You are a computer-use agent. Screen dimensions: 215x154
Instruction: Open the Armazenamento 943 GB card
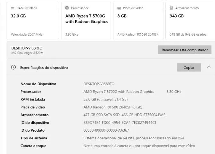(x=190, y=20)
